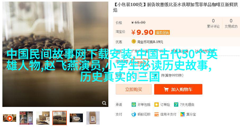Click the 订单险 insurance icon
The height and width of the screenshot is (128, 240).
coord(157,105)
